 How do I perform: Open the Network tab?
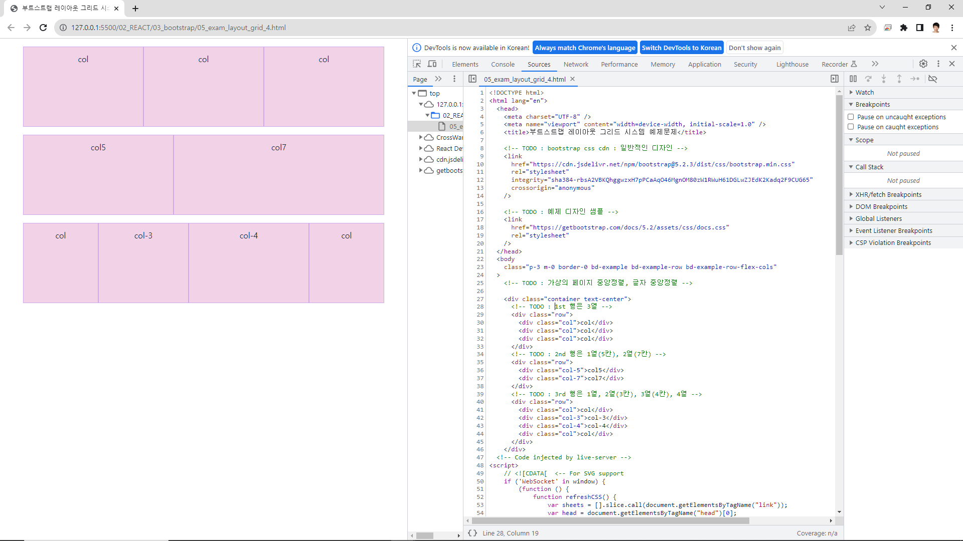click(x=576, y=64)
